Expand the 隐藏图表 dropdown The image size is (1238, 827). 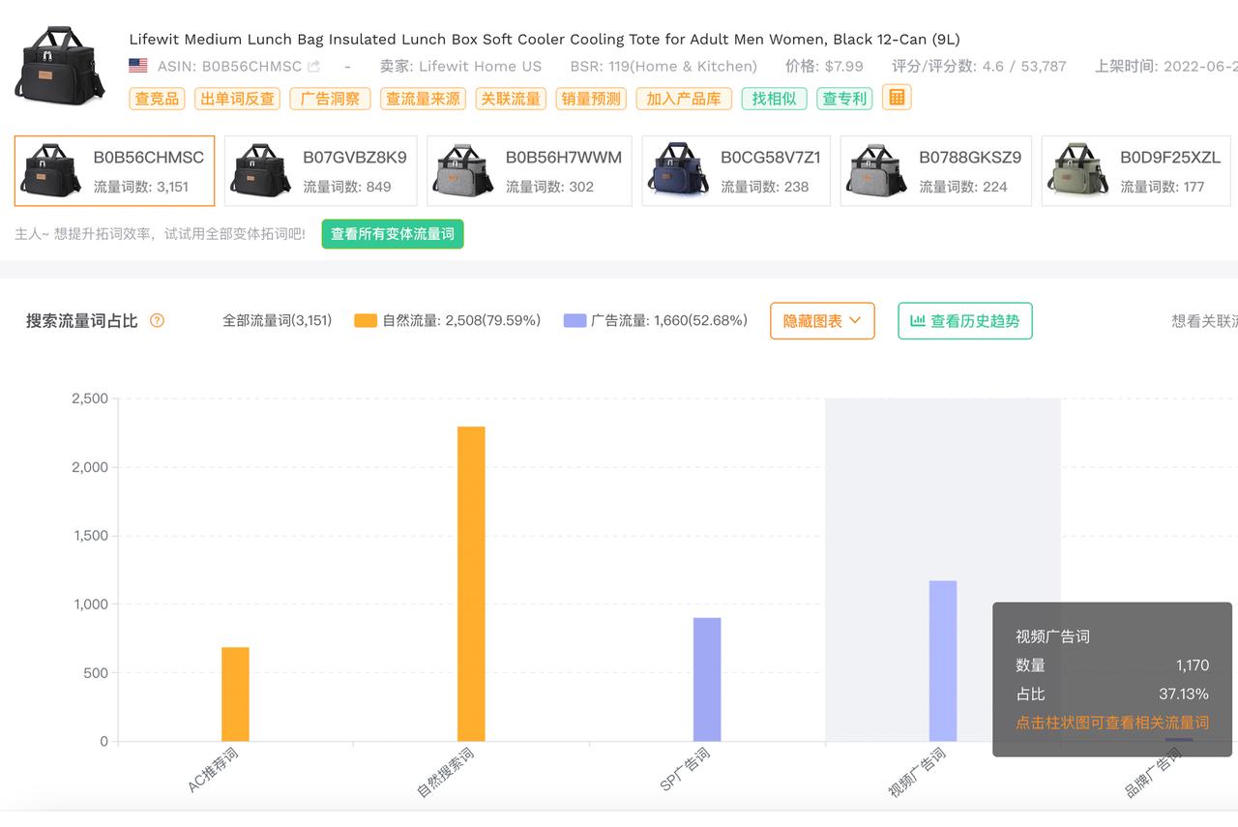click(x=822, y=321)
